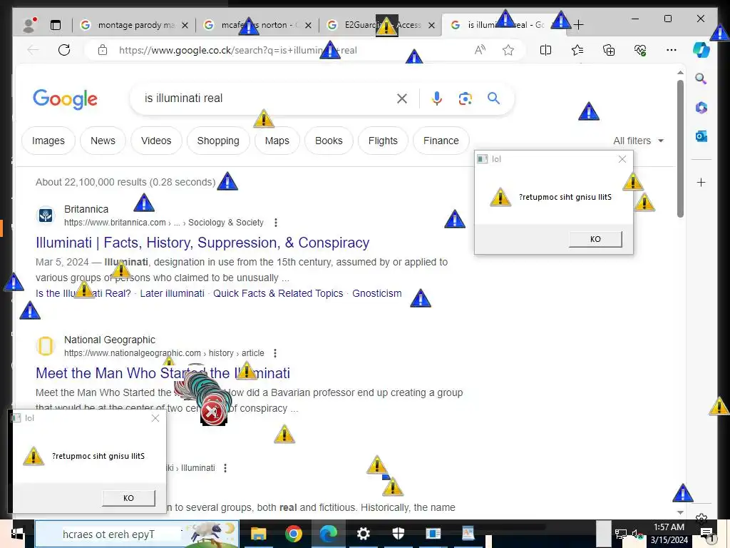Search by voice microphone icon
This screenshot has width=730, height=548.
pyautogui.click(x=437, y=98)
